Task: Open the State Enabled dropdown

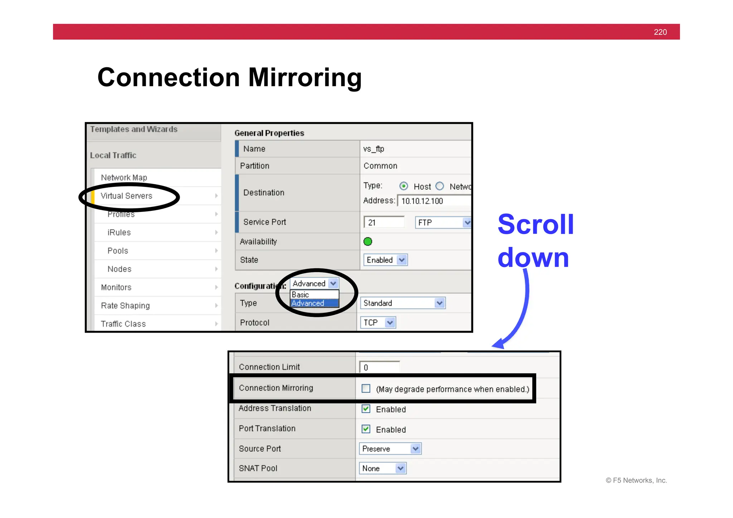Action: coord(385,260)
